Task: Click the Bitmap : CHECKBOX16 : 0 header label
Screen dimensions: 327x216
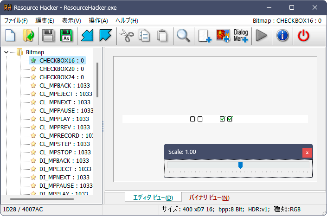Action: [287, 21]
